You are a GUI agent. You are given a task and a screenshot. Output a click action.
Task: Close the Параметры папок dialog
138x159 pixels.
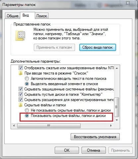[128, 3]
